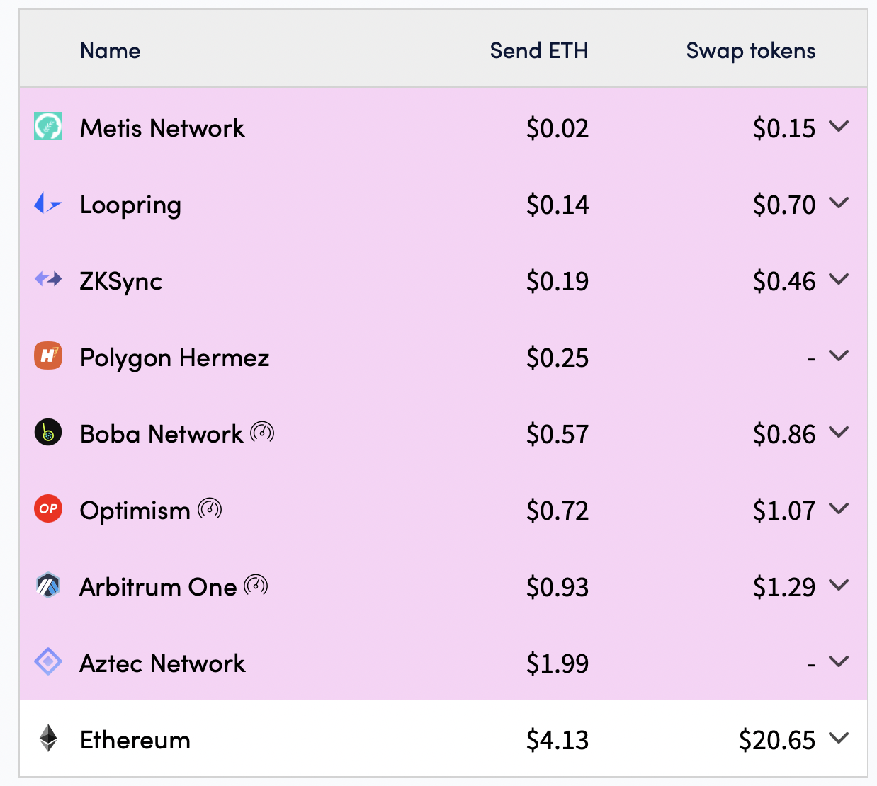
Task: Click the Boba Network black logo
Action: point(48,432)
